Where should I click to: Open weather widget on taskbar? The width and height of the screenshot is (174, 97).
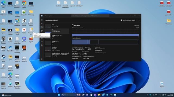7,95
